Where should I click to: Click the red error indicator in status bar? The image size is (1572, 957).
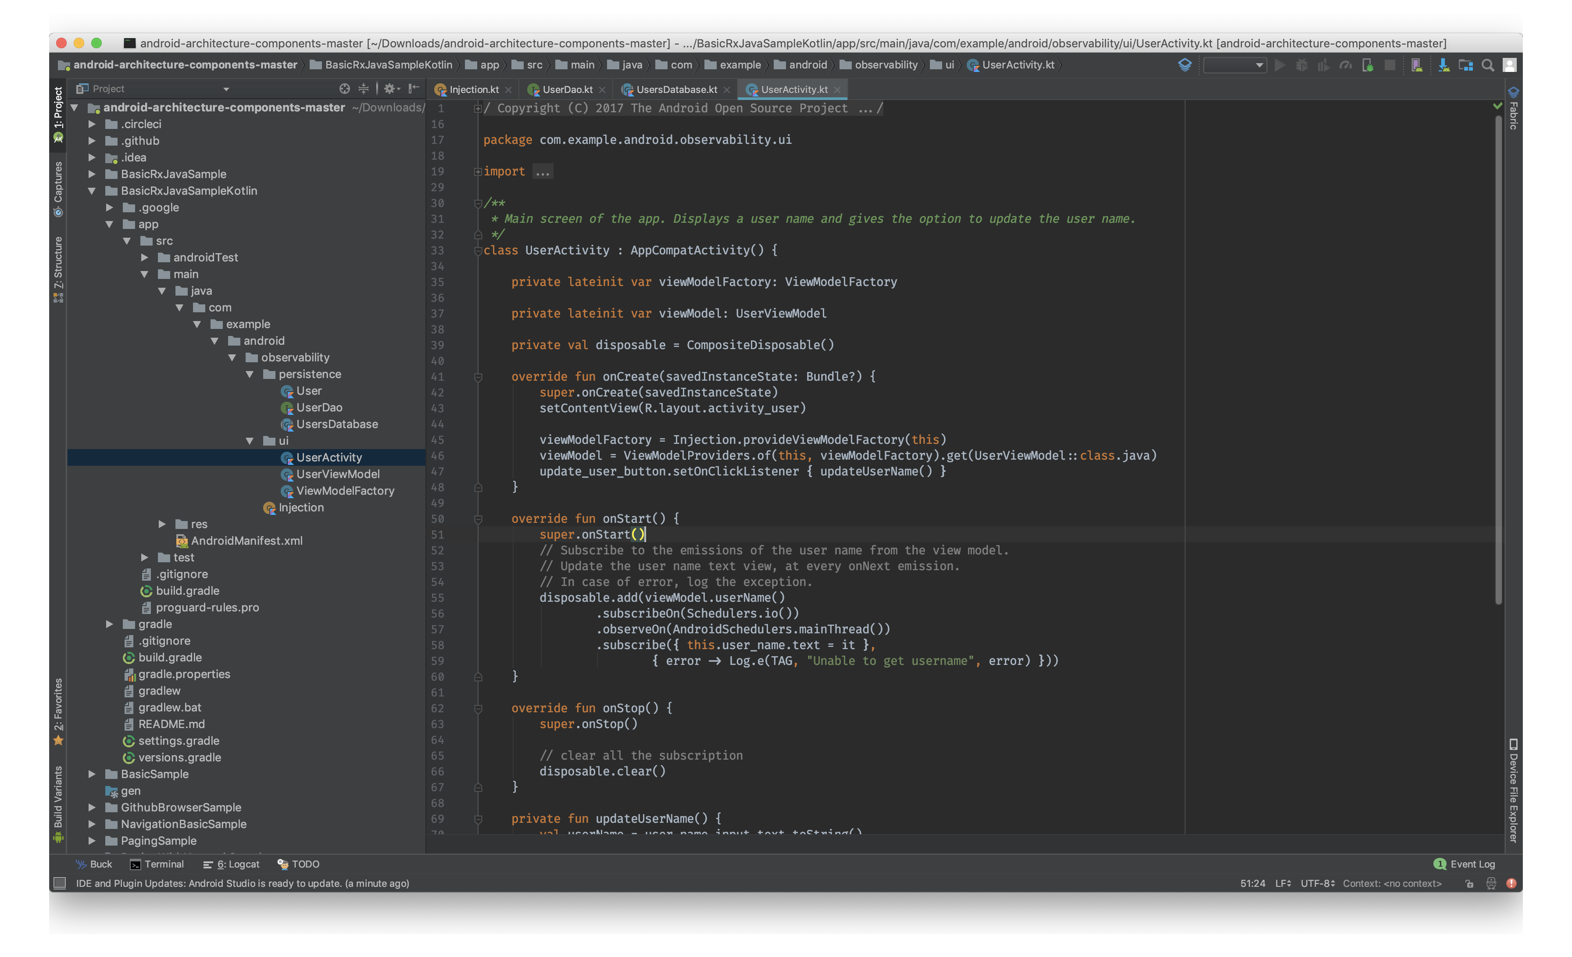tap(1511, 883)
